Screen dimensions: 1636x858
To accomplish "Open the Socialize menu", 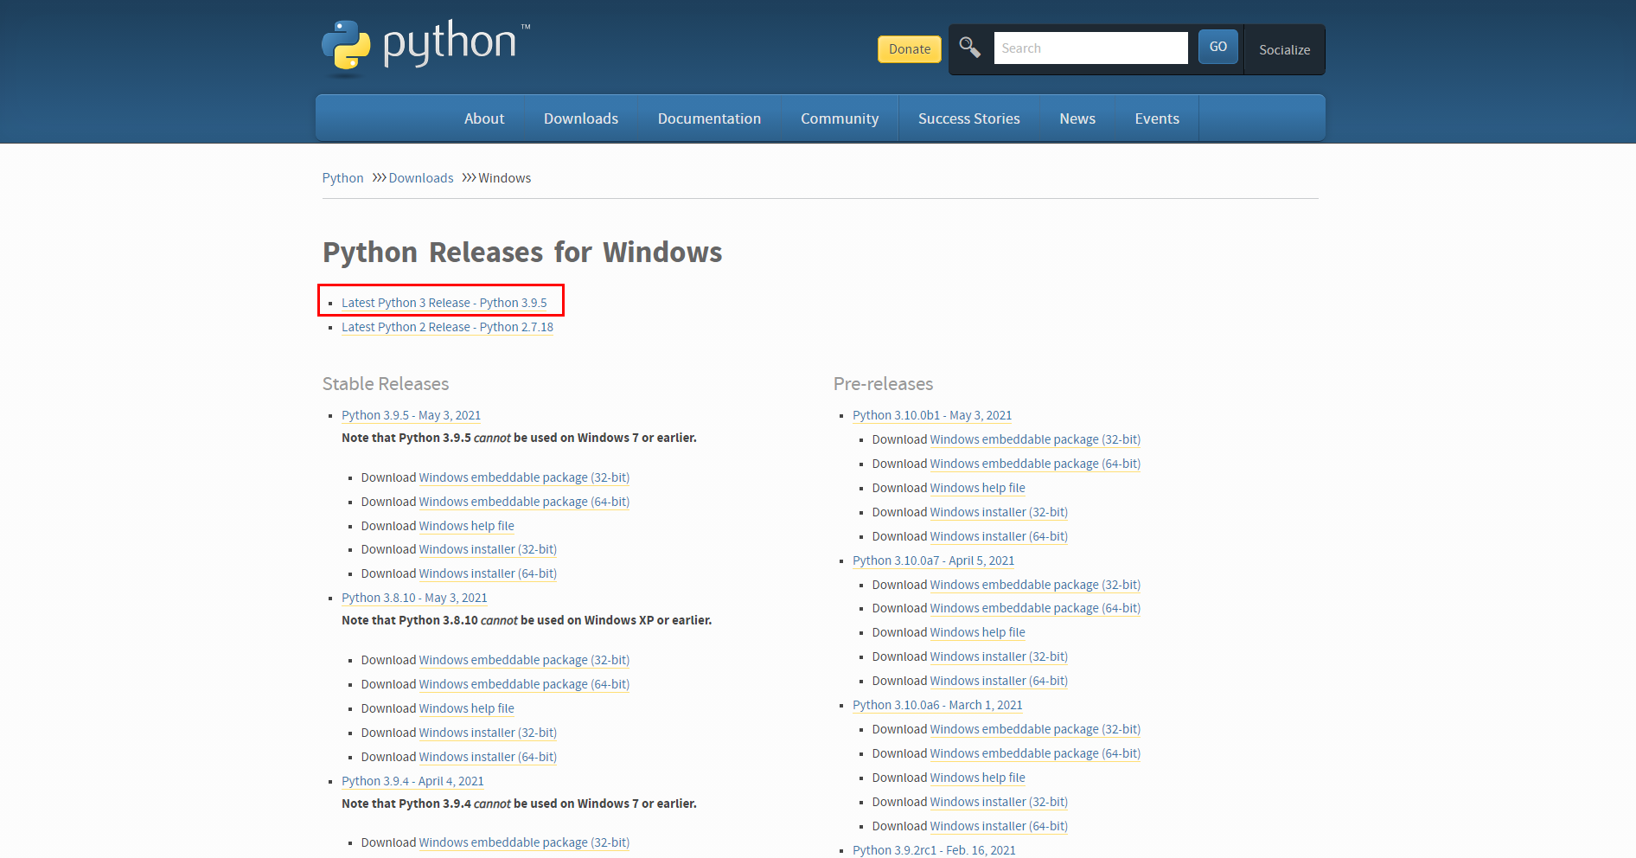I will tap(1284, 49).
